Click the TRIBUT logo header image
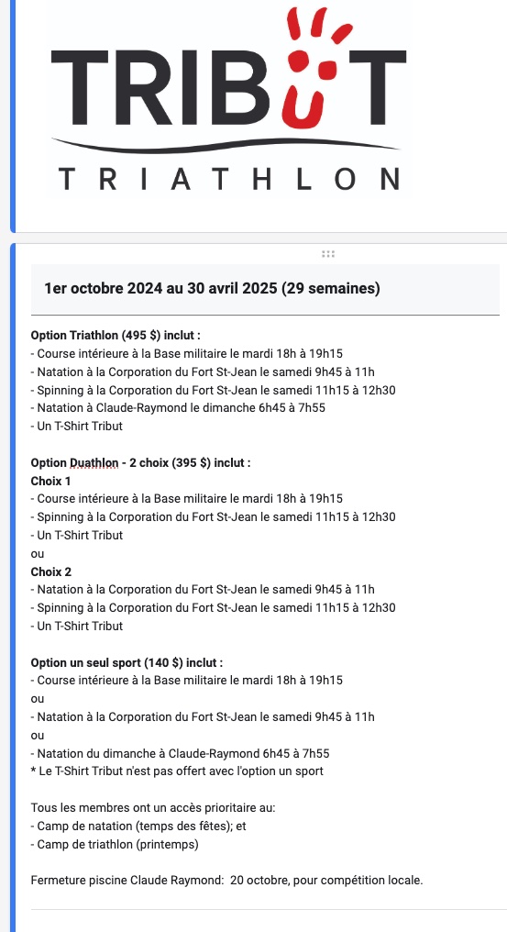This screenshot has height=932, width=507. coord(229,99)
